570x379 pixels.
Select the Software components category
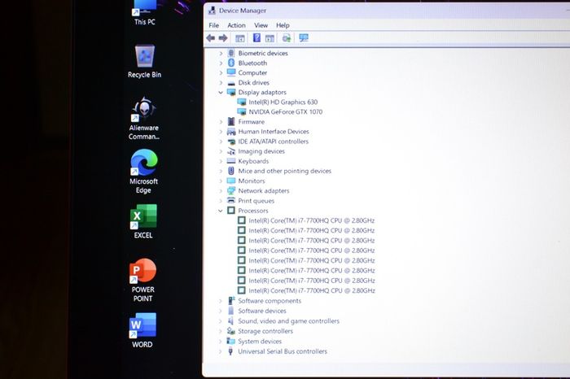tap(270, 301)
